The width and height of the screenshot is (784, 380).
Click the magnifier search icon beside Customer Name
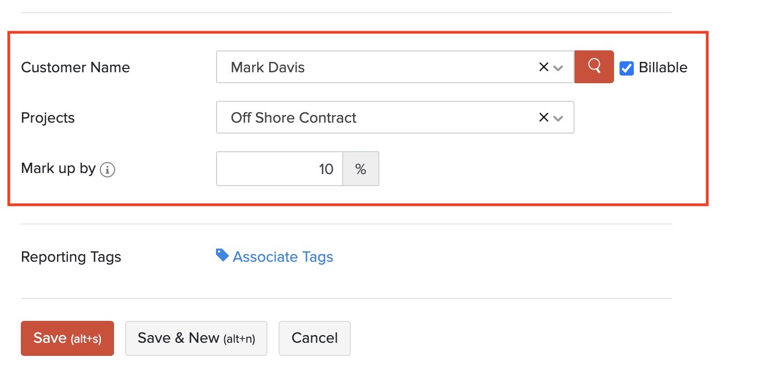point(594,67)
